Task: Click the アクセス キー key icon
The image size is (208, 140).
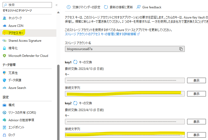Action: (x=4, y=33)
